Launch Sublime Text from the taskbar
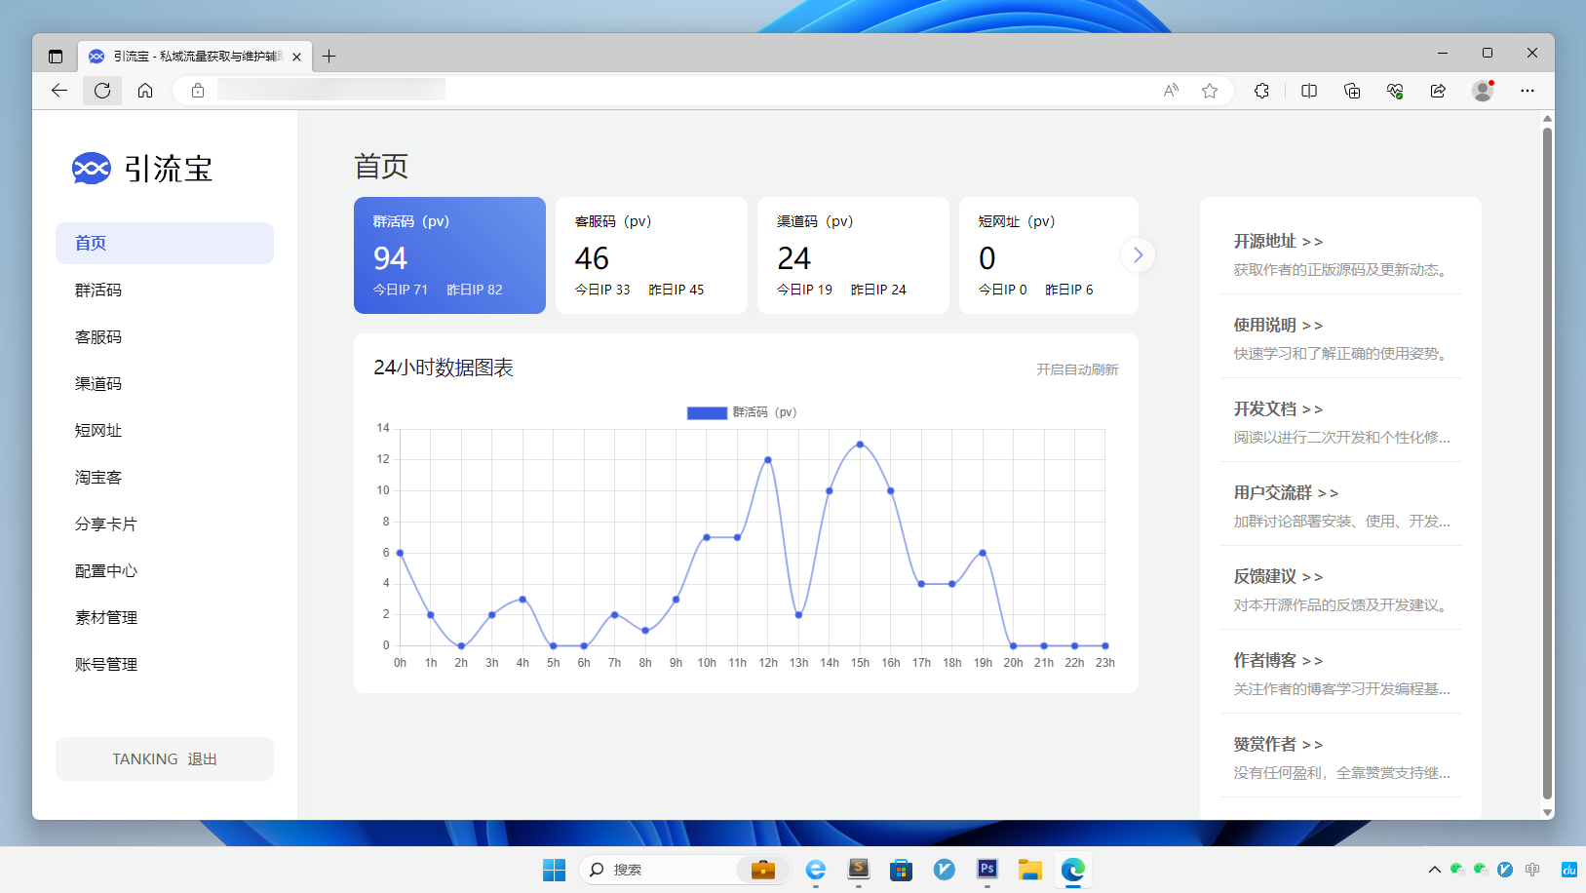This screenshot has height=893, width=1586. [858, 870]
